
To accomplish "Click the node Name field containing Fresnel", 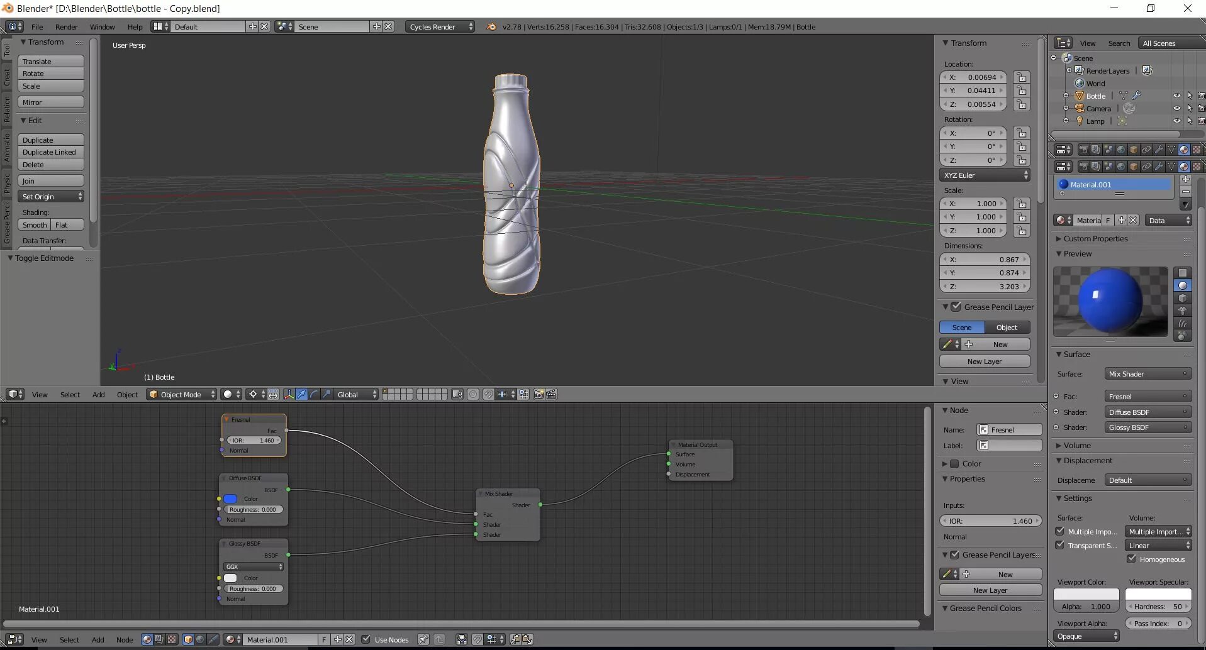I will (x=1009, y=430).
